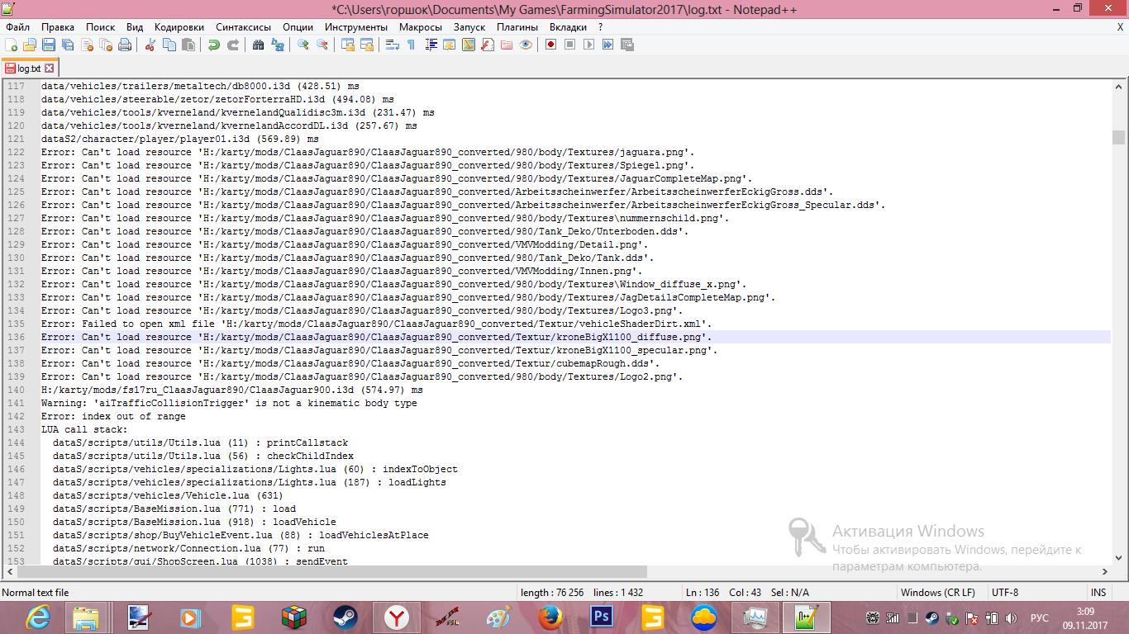Open Photoshop from the taskbar

point(601,617)
